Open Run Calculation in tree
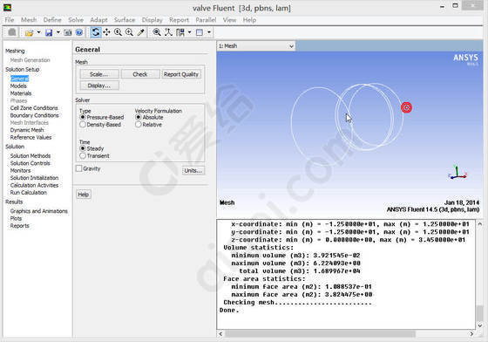488x342 pixels. [29, 193]
